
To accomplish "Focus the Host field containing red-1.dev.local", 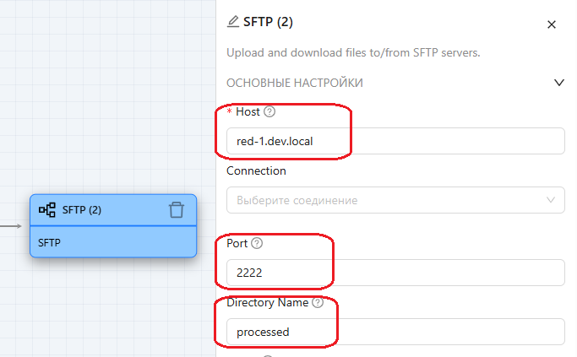I will coord(395,141).
